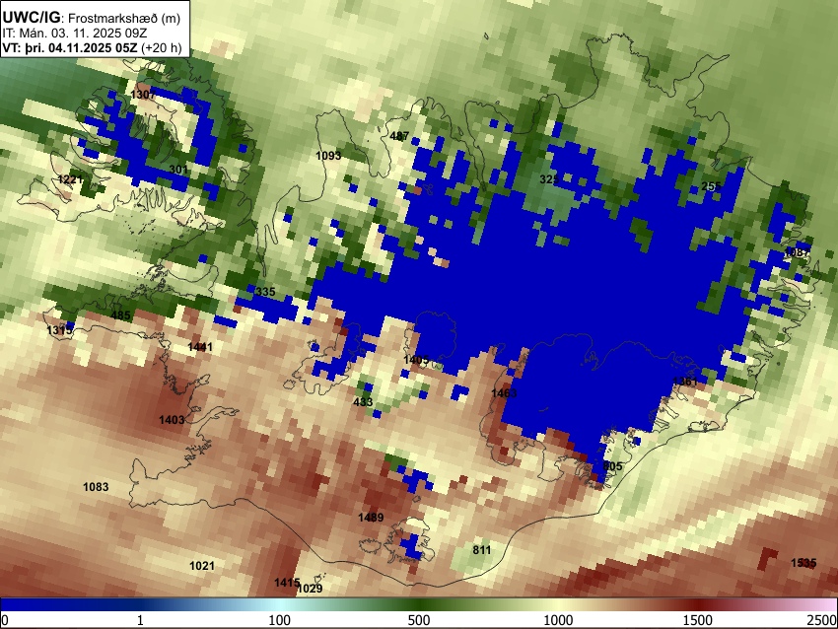
Task: Click the color scale label 1
Action: [x=139, y=620]
